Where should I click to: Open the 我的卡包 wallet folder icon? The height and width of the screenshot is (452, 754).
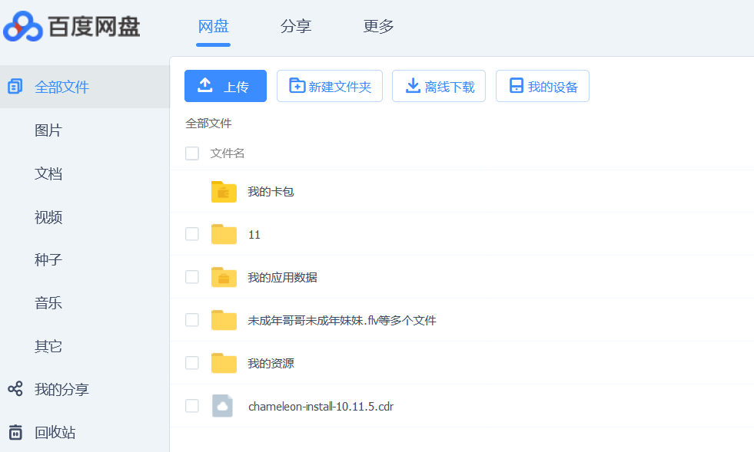(x=224, y=192)
